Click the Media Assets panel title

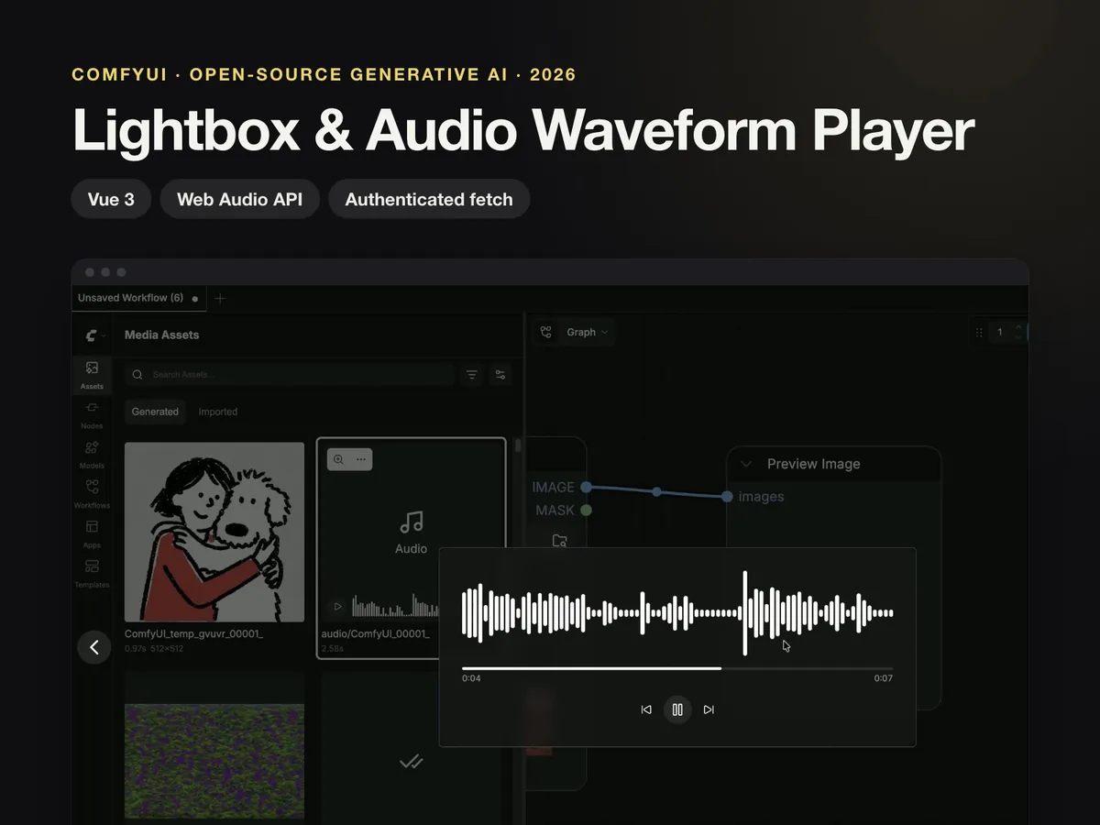click(161, 335)
